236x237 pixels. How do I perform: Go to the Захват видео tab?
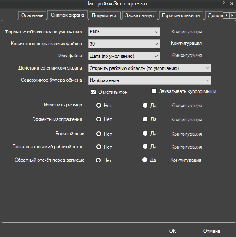click(x=140, y=15)
